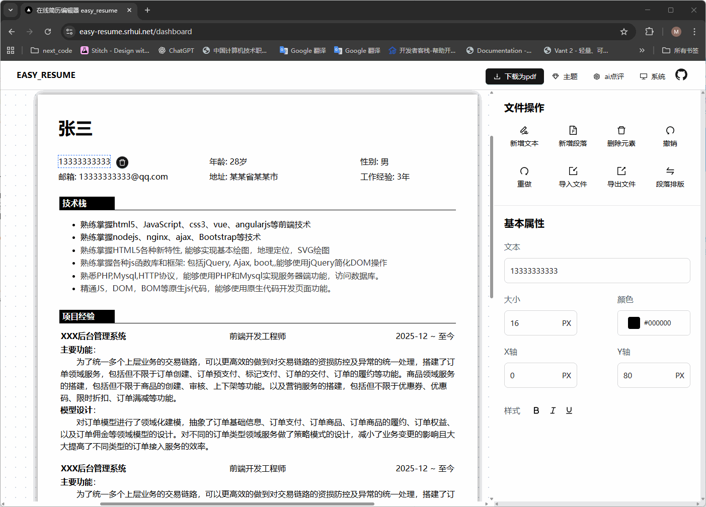Screen dimensions: 706x507
Task: Open the site information icon in address bar
Action: 69,31
